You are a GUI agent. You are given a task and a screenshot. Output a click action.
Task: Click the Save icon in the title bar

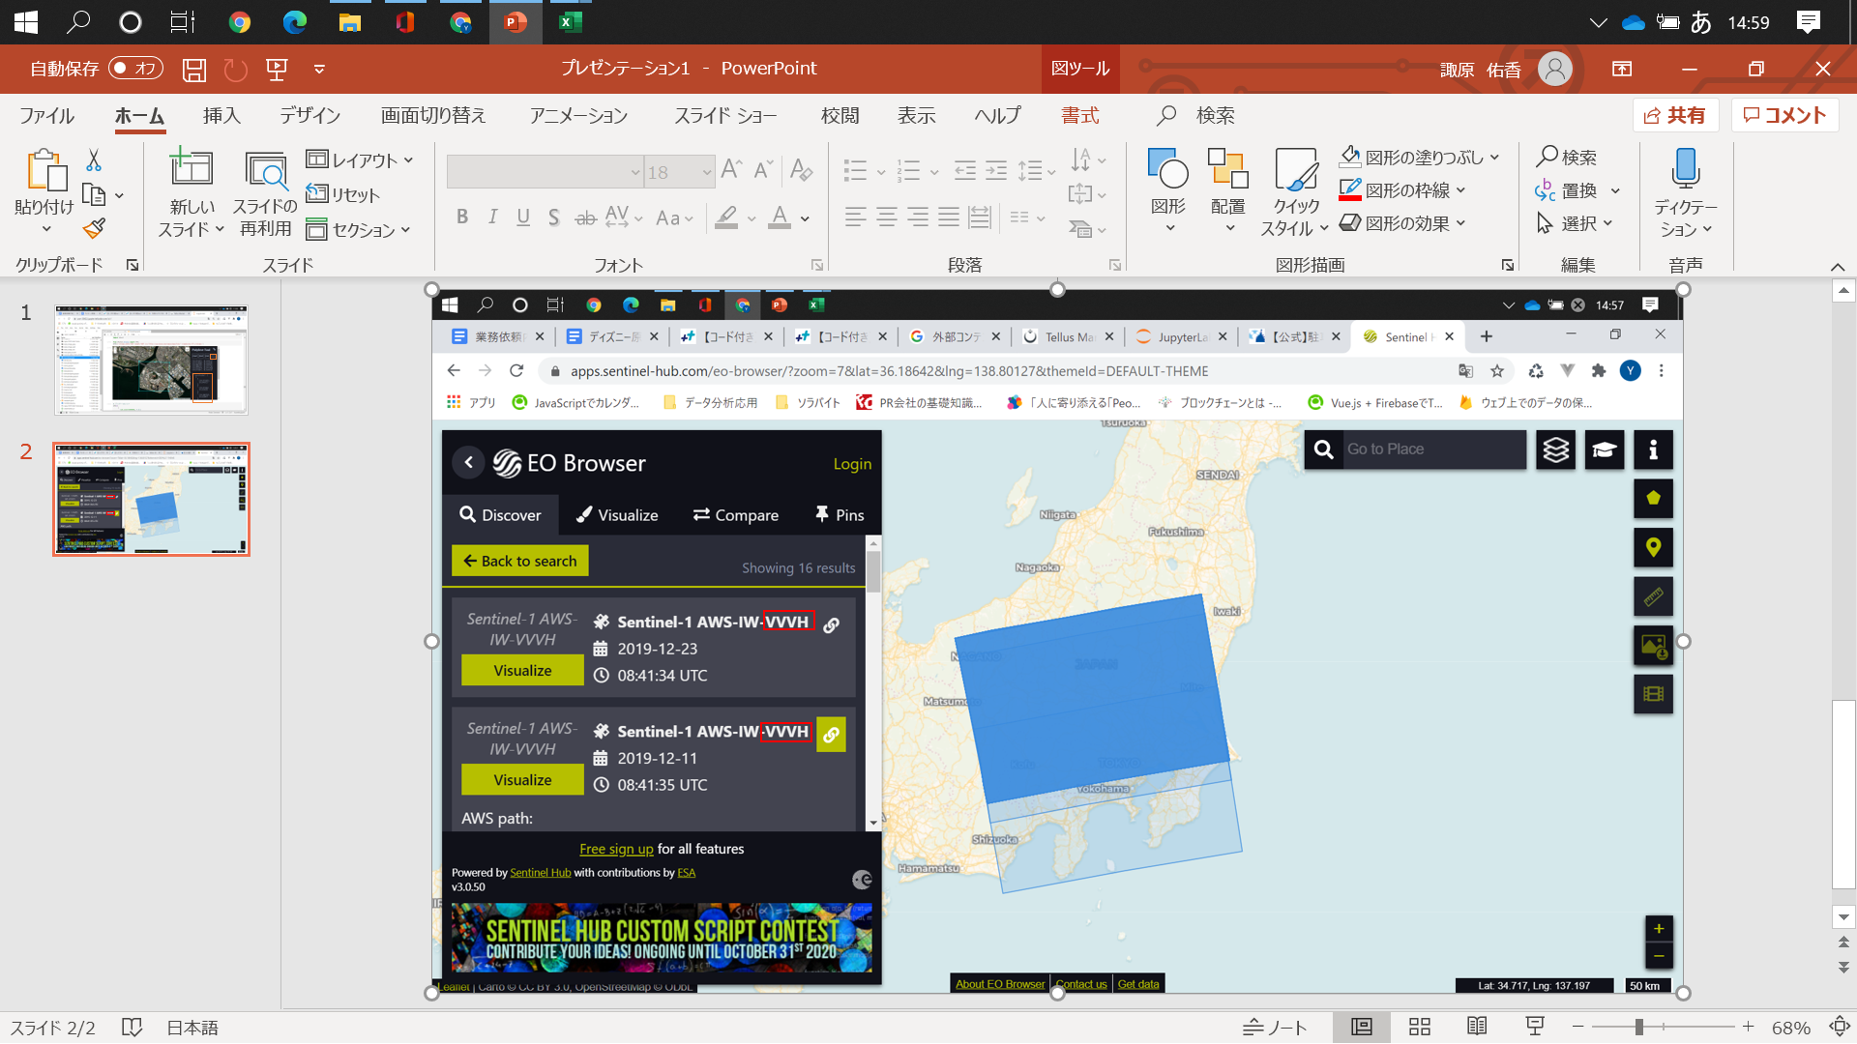tap(194, 70)
